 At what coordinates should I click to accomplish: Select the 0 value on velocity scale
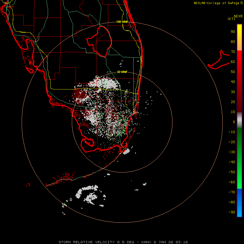(x=234, y=122)
